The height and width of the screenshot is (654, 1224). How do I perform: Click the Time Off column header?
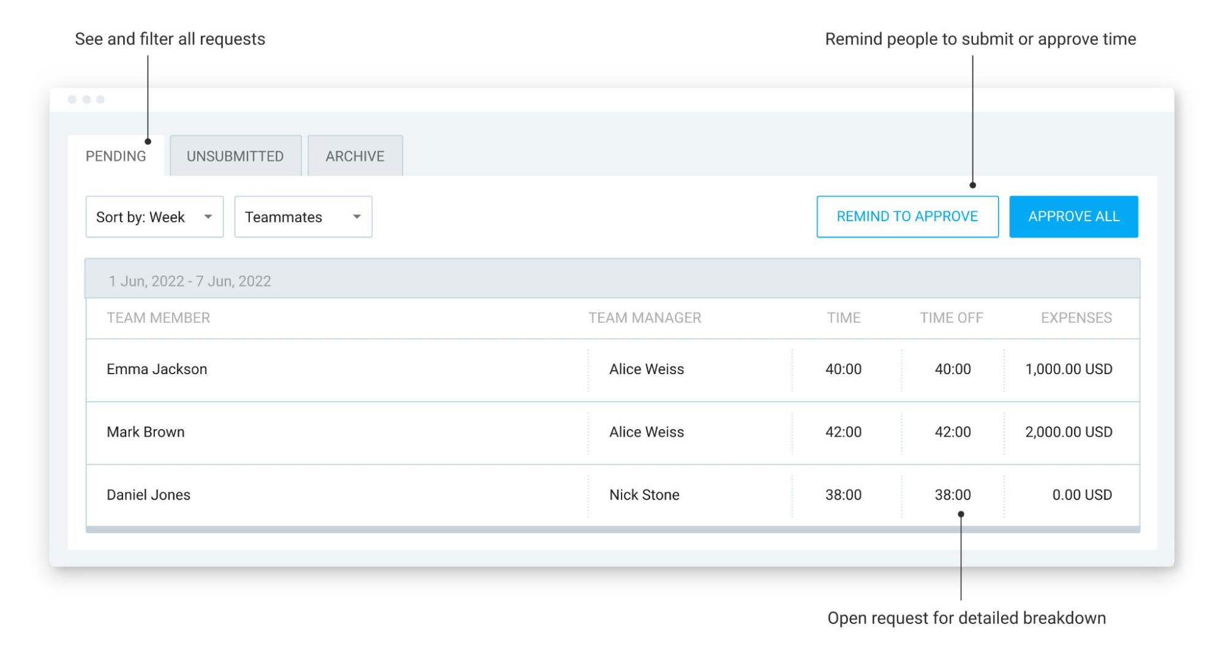pos(951,318)
